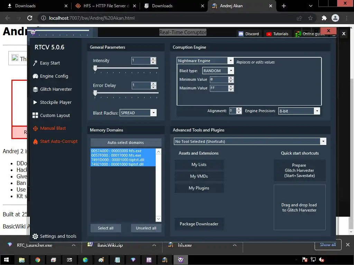Open Settings and tools gear
354x265 pixels.
(35, 236)
